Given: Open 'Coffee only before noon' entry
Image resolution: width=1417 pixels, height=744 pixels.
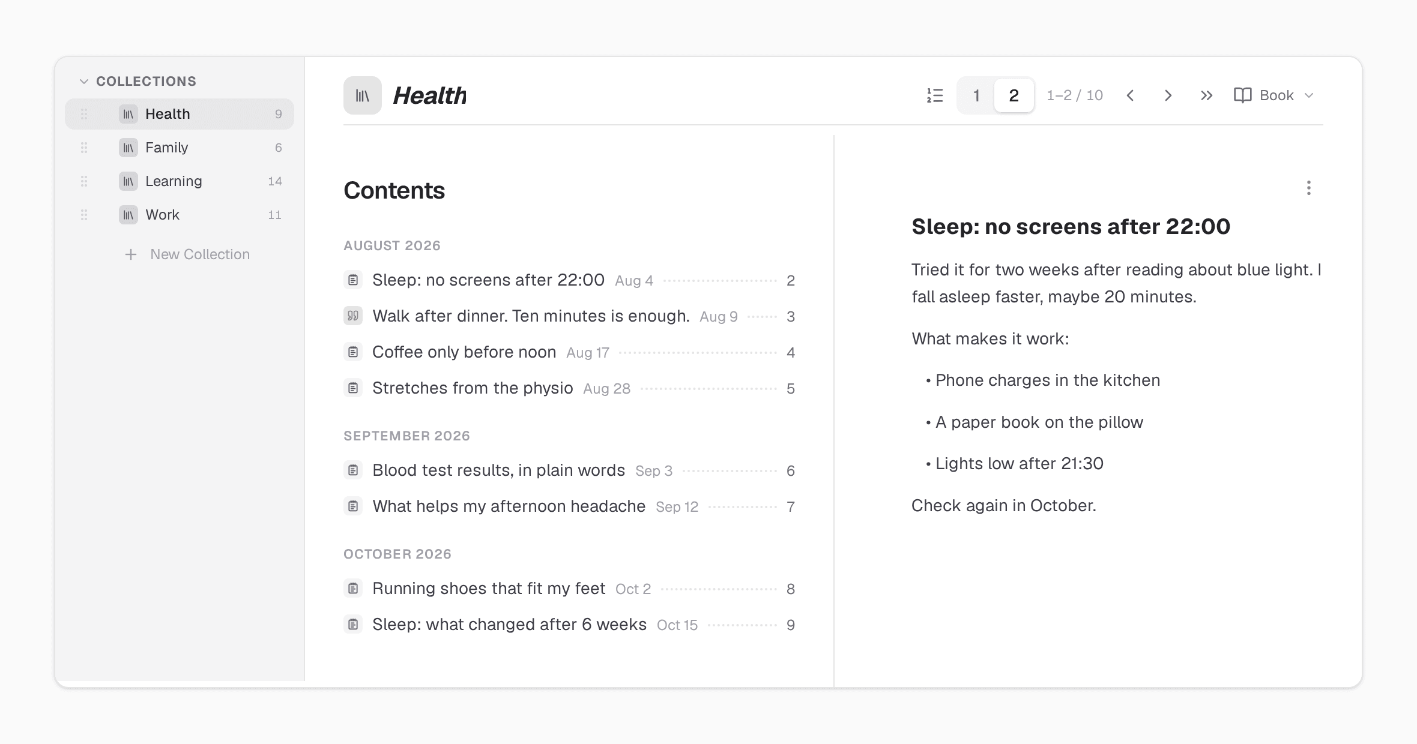Looking at the screenshot, I should (569, 352).
